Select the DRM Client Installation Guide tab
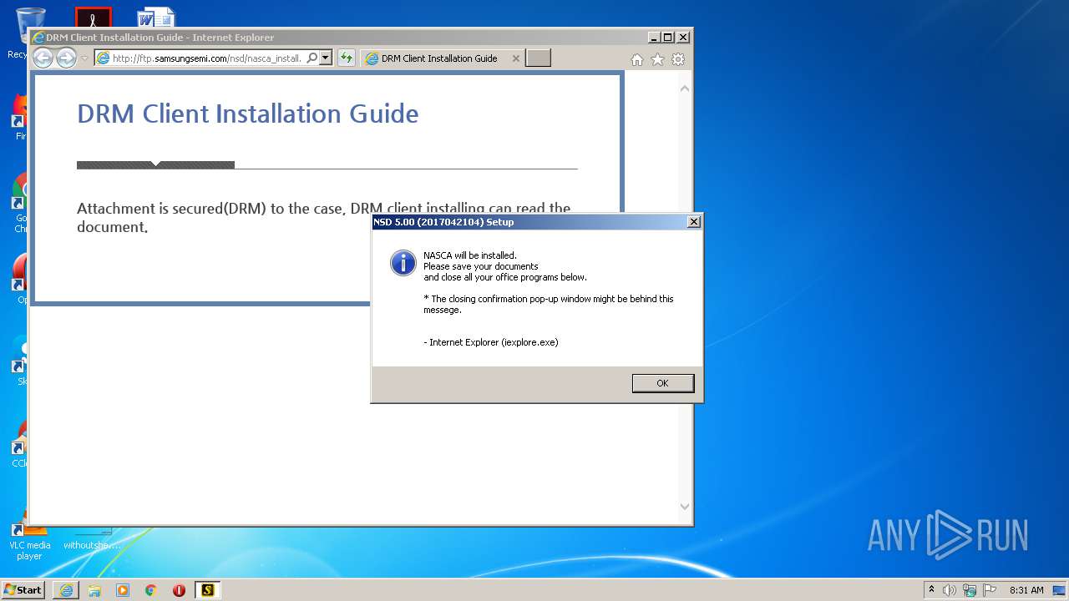This screenshot has width=1069, height=601. click(x=439, y=58)
